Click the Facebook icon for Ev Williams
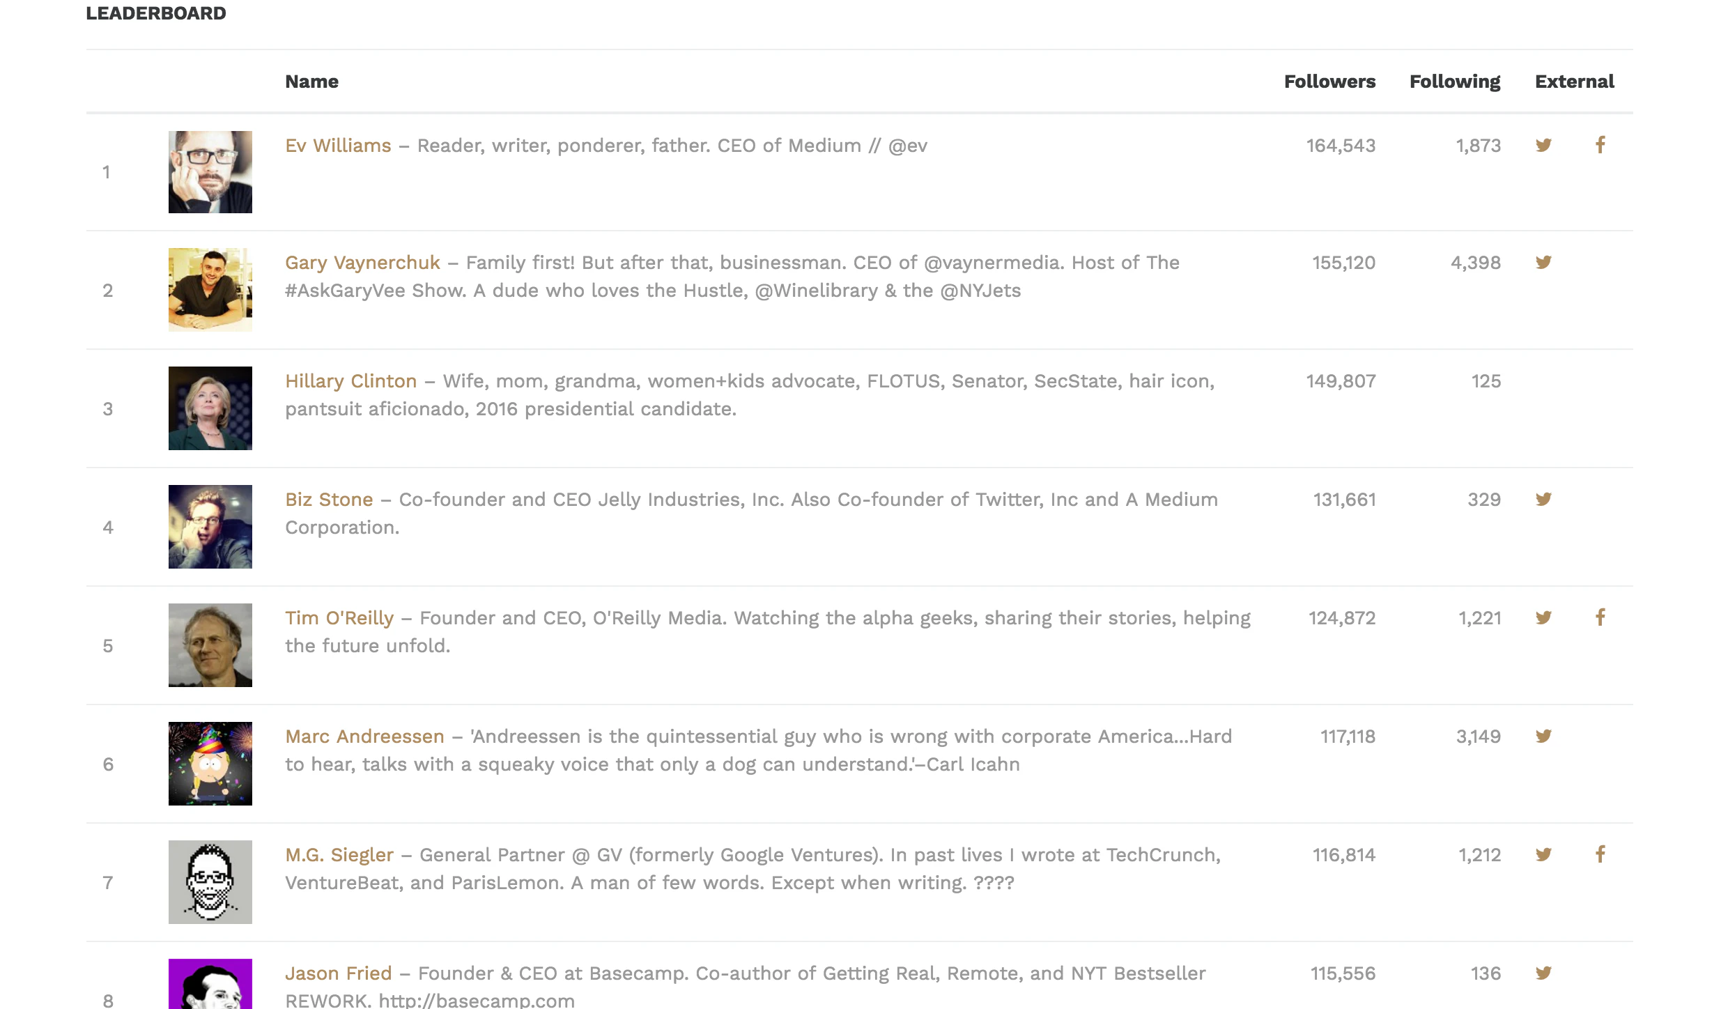Viewport: 1728px width, 1009px height. pyautogui.click(x=1600, y=145)
